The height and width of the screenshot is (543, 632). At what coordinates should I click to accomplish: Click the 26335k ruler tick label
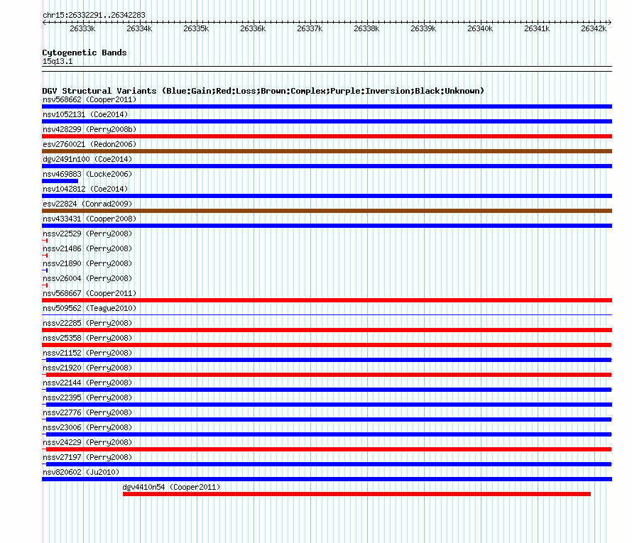point(196,28)
